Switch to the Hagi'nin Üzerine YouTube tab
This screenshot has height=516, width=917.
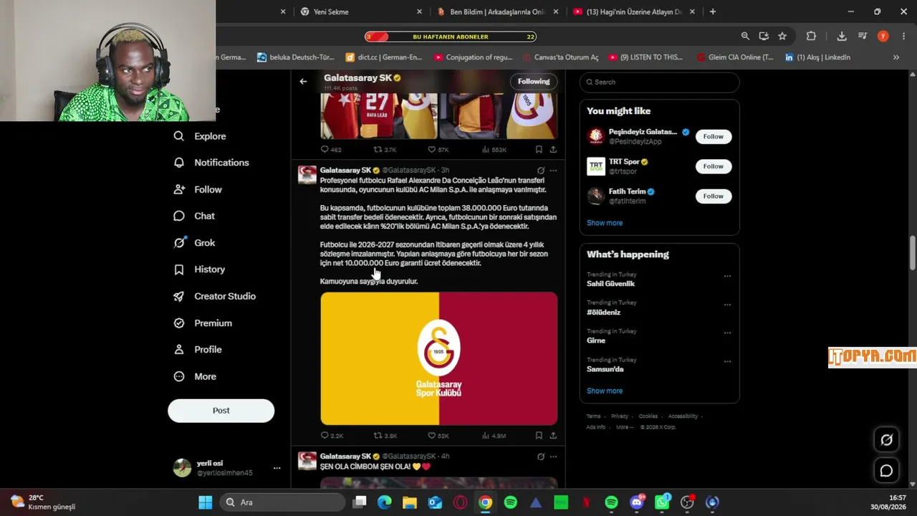click(x=633, y=11)
